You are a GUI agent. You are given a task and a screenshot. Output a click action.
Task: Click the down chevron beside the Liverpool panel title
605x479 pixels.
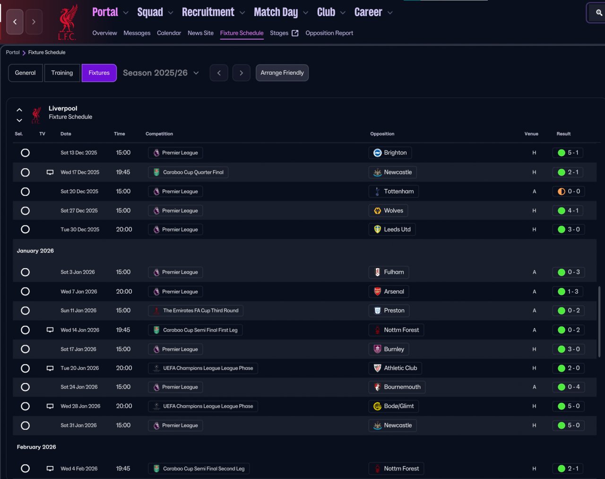click(19, 121)
